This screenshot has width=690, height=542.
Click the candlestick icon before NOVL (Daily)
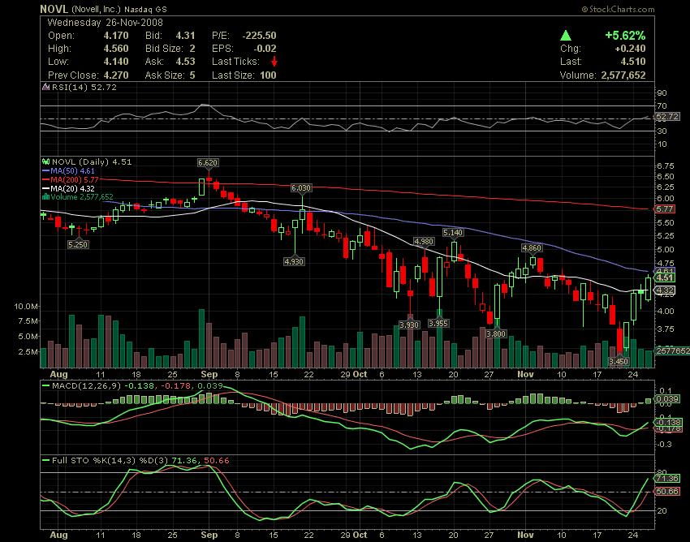click(x=45, y=162)
